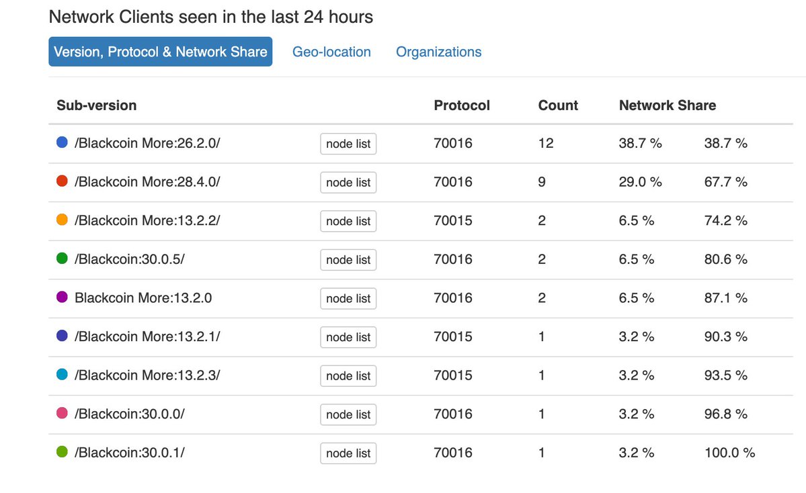
Task: Select the Version, Protocol & Network Share tab
Action: pos(161,51)
